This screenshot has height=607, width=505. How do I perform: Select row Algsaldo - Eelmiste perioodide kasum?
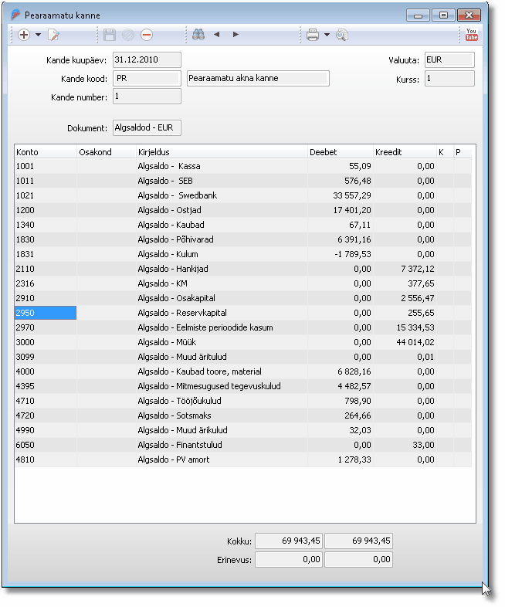pyautogui.click(x=243, y=327)
